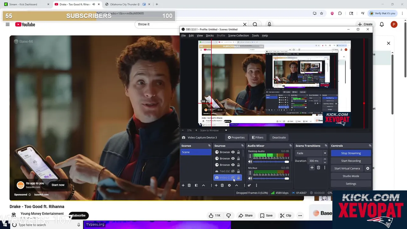Adjust the Desktop Audio volume slider

point(271,162)
